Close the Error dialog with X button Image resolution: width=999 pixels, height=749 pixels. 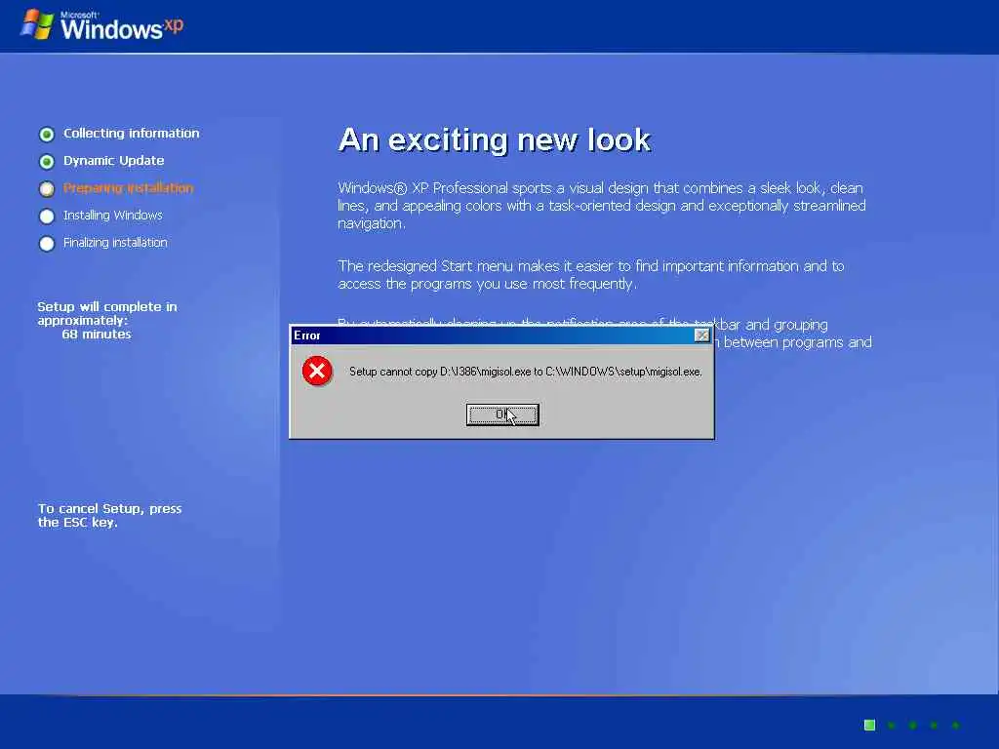click(x=701, y=335)
